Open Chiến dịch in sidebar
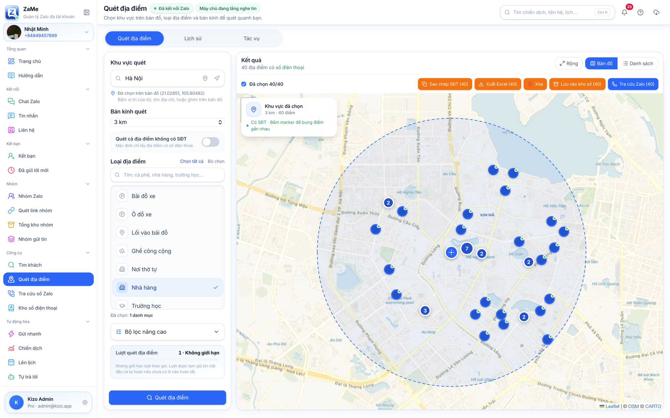Viewport: 670px width, 418px height. [49, 348]
